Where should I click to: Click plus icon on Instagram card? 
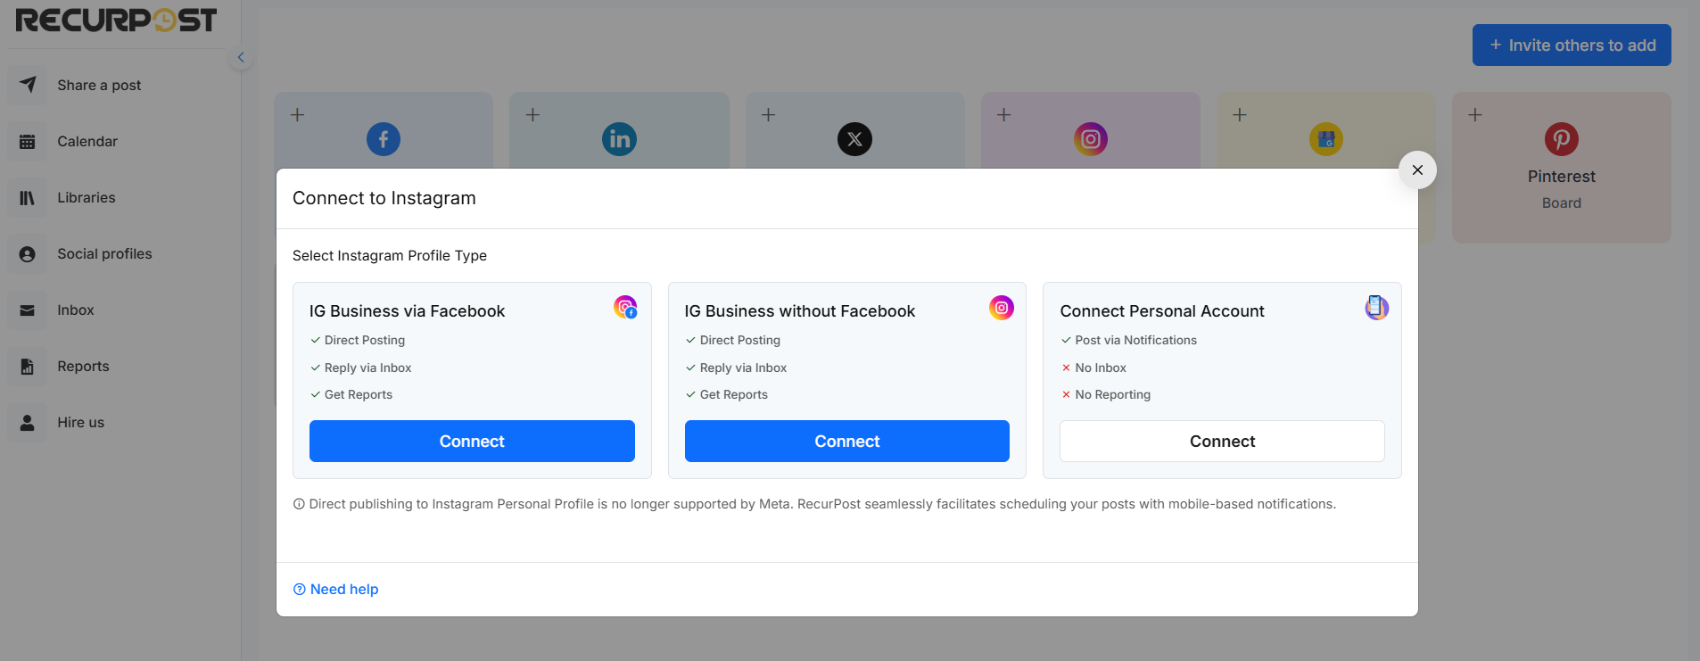click(1003, 115)
